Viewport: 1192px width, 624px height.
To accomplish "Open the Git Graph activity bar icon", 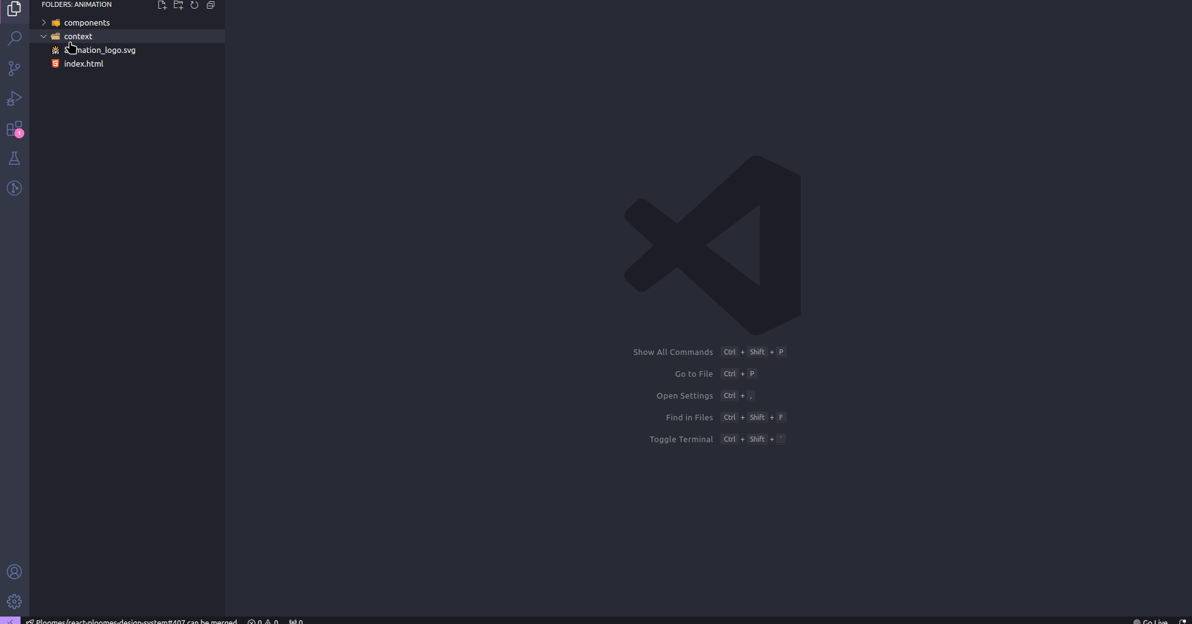I will click(x=14, y=188).
